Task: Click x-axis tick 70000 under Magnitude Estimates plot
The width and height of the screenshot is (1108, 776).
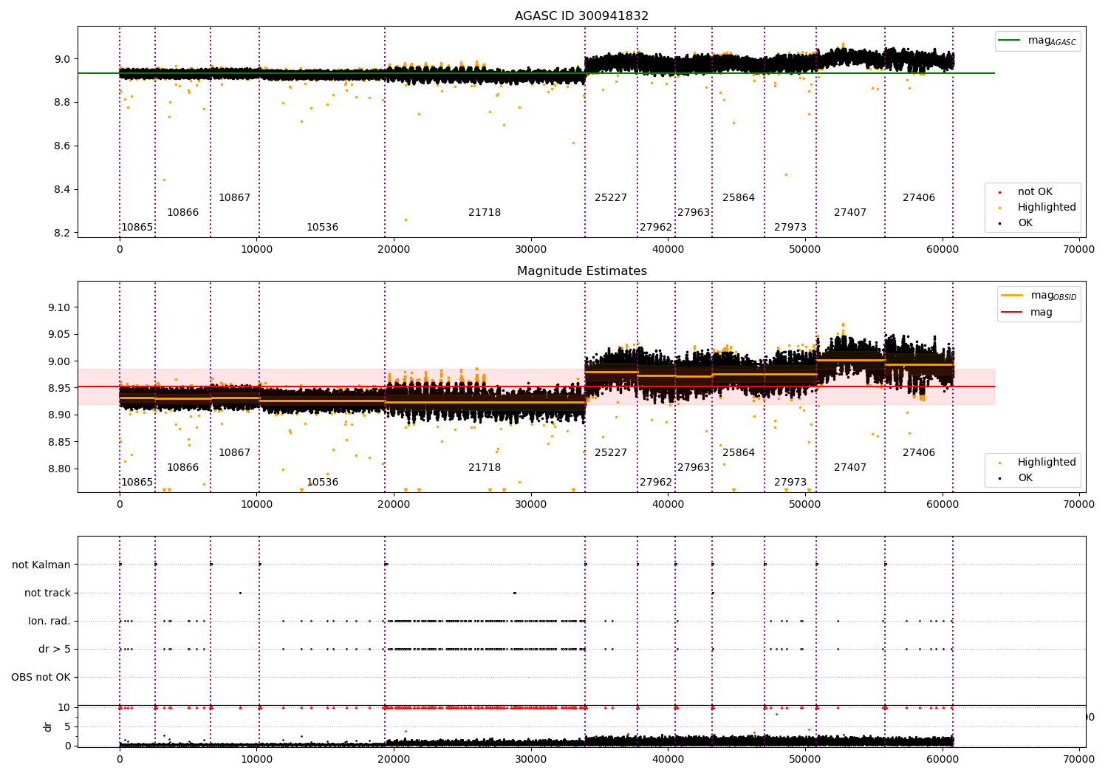Action: click(x=1078, y=505)
